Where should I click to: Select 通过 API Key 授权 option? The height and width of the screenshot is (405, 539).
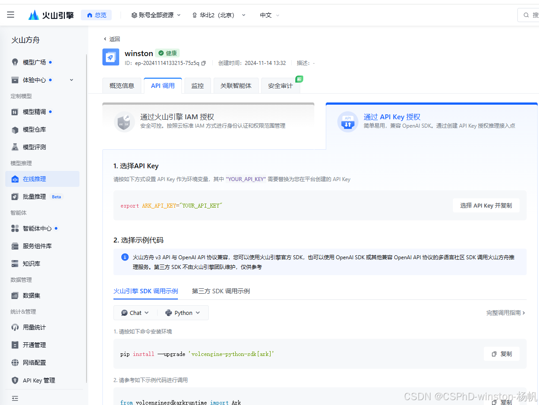[432, 125]
